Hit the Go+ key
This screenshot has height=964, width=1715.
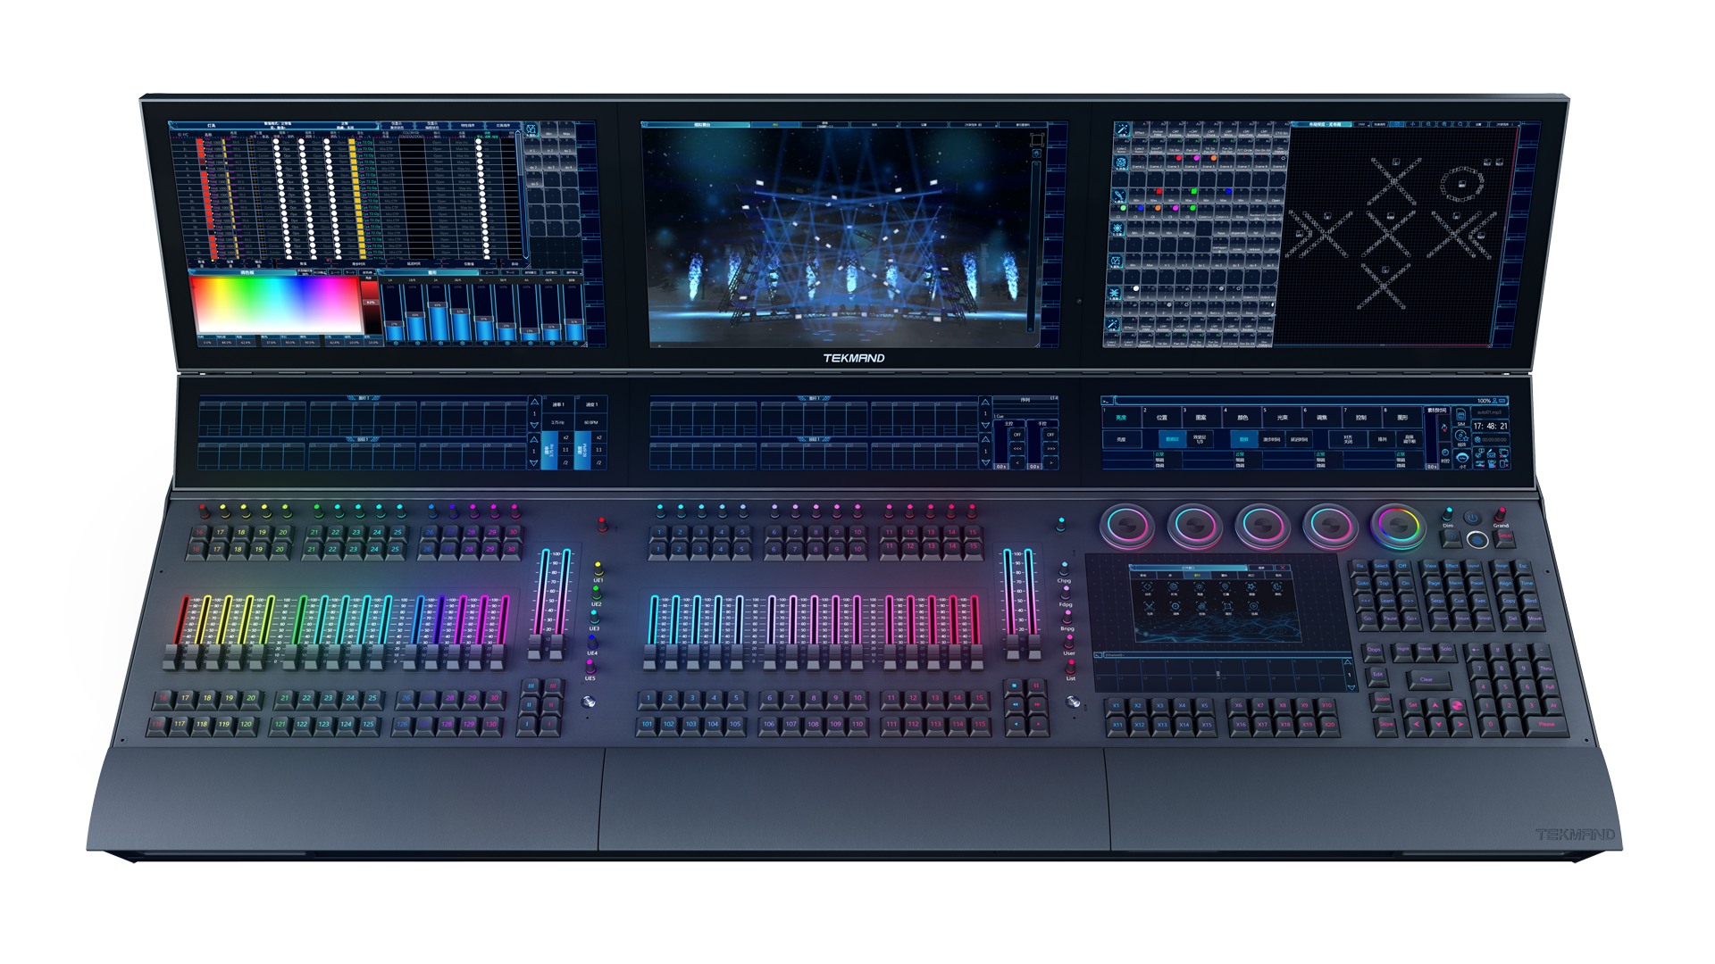[1411, 619]
